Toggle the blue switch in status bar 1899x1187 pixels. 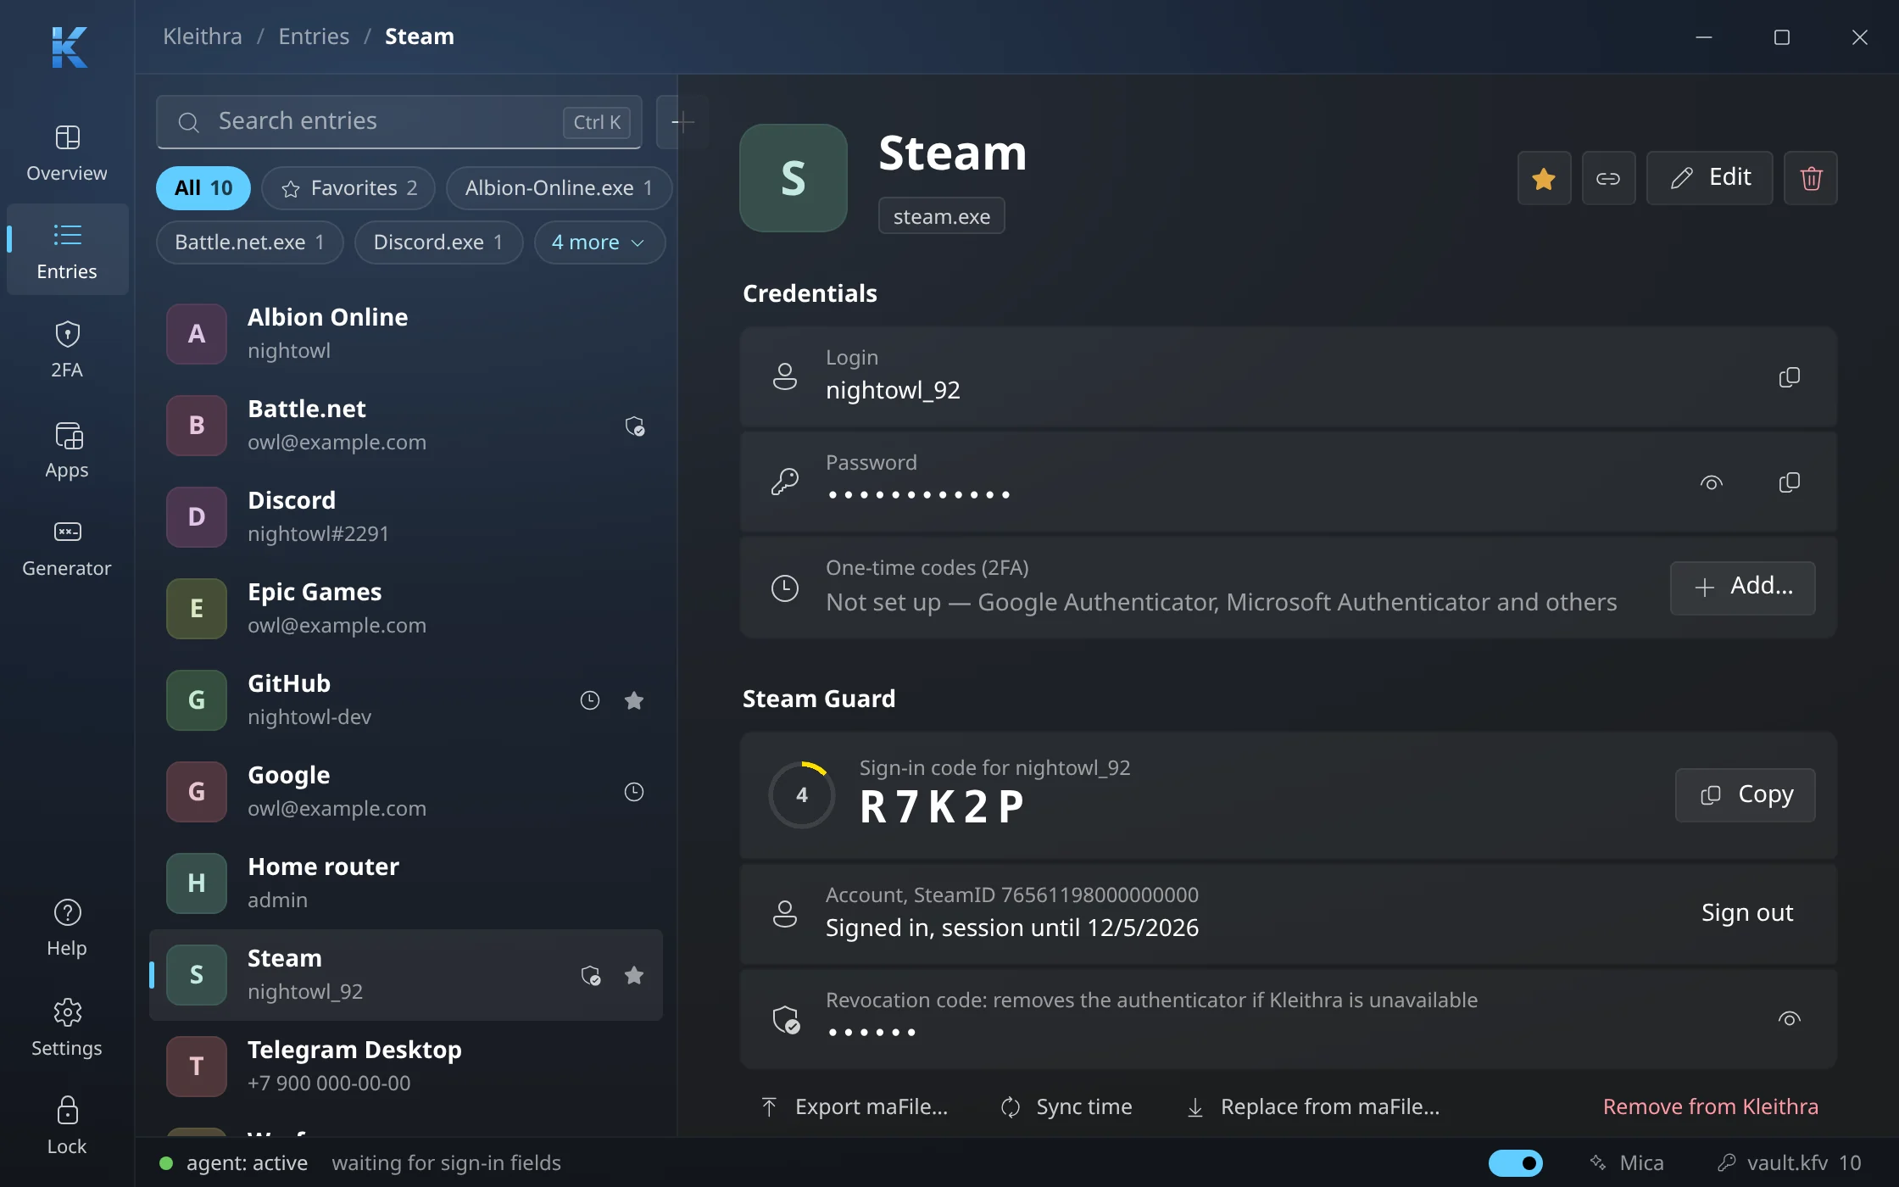tap(1516, 1162)
